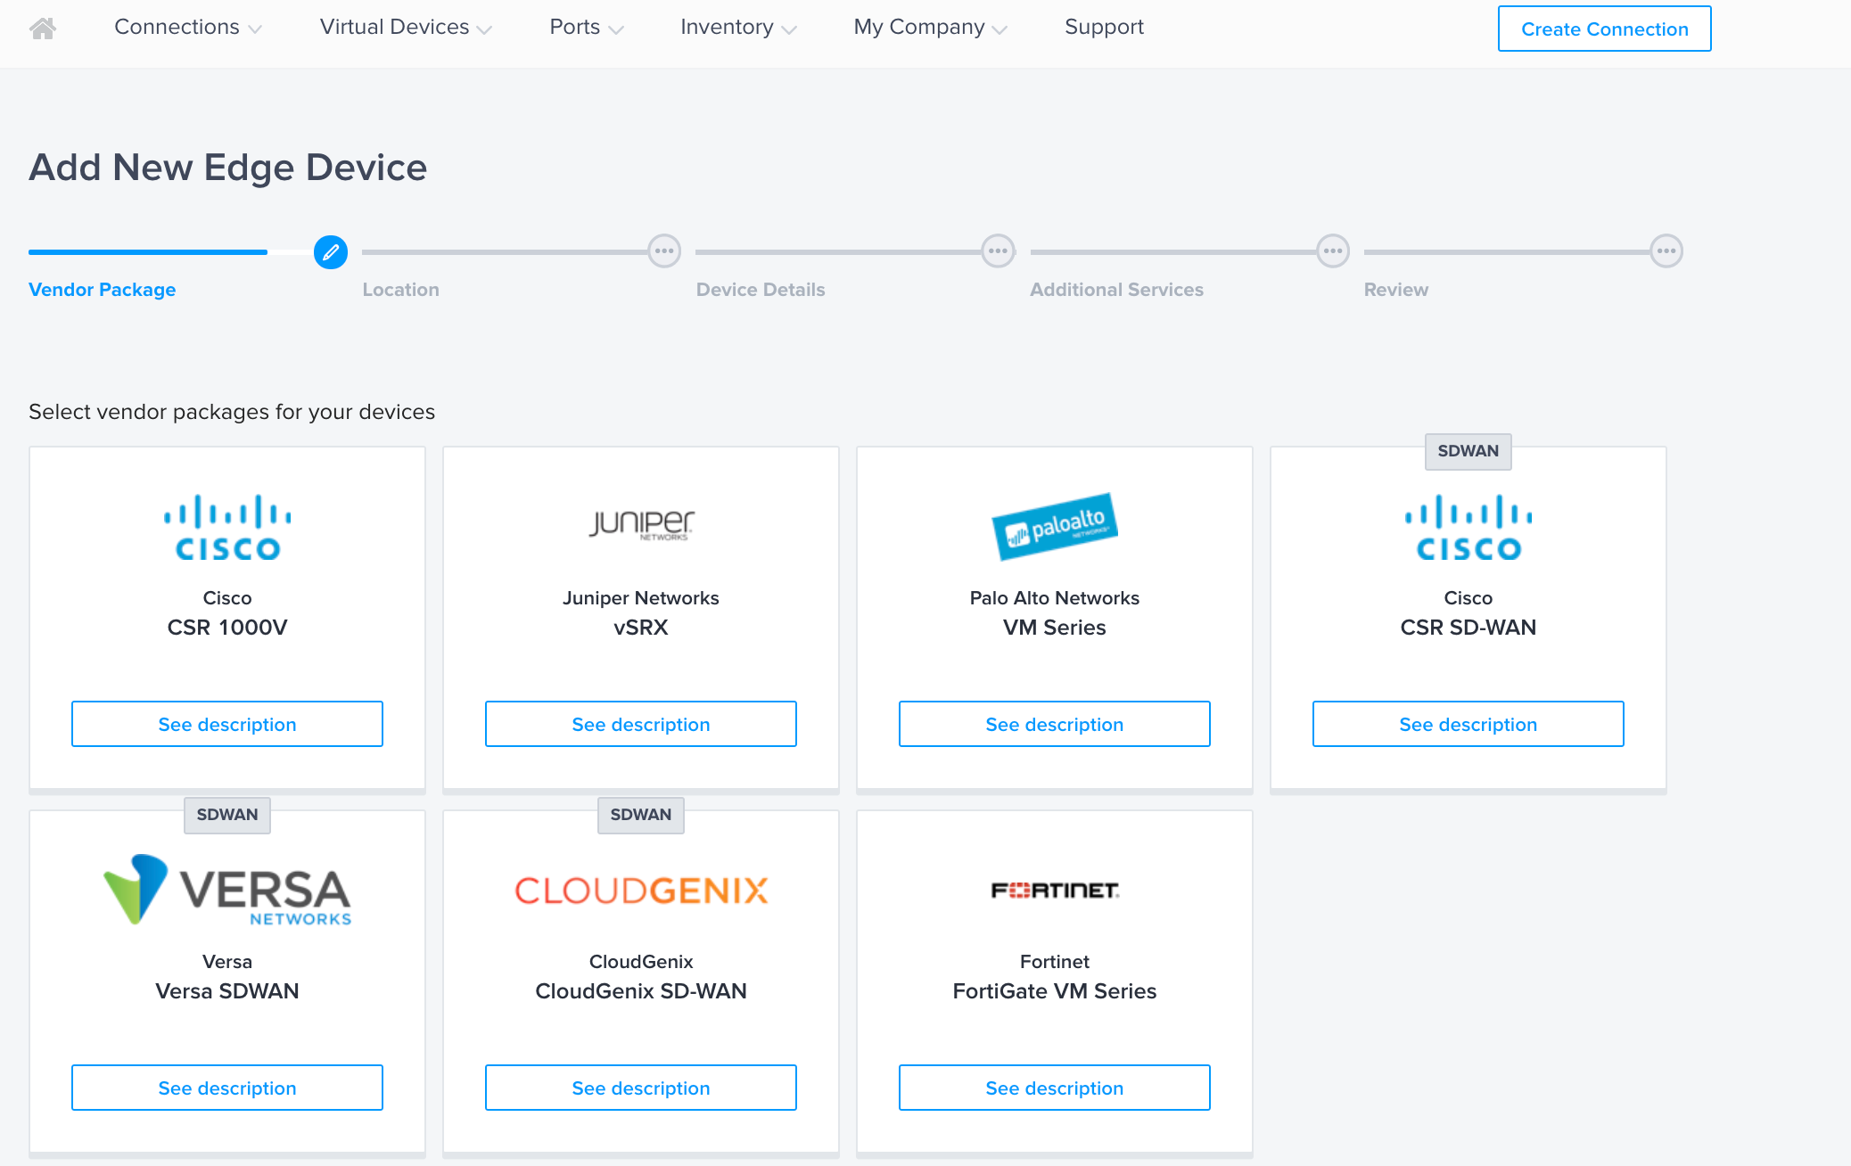Screen dimensions: 1851x1166
Task: Click the SDWAN badge on Versa card
Action: 227,815
